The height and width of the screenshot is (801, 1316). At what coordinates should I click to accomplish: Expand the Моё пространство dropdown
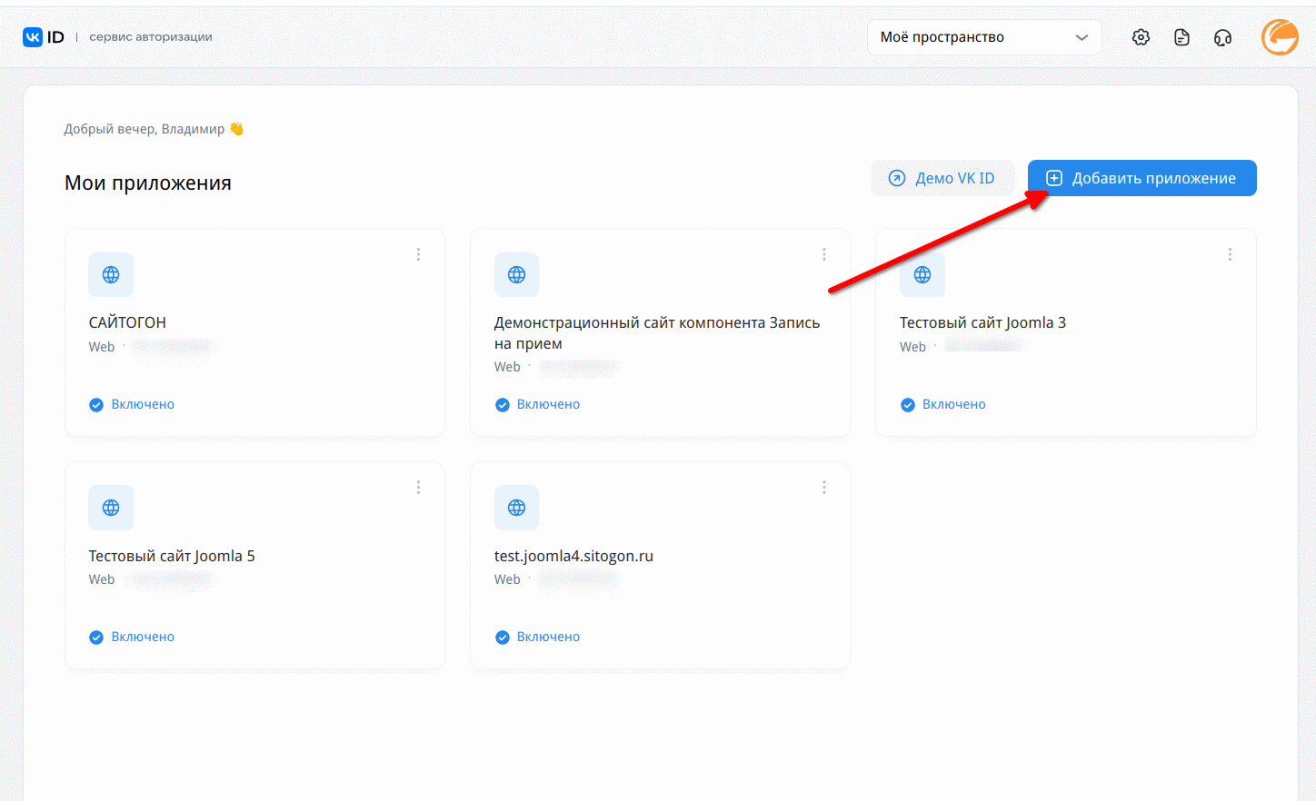pyautogui.click(x=984, y=37)
